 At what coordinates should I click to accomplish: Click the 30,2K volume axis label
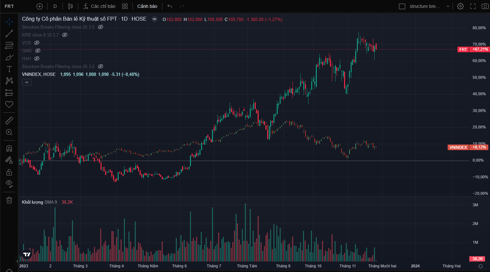478,259
